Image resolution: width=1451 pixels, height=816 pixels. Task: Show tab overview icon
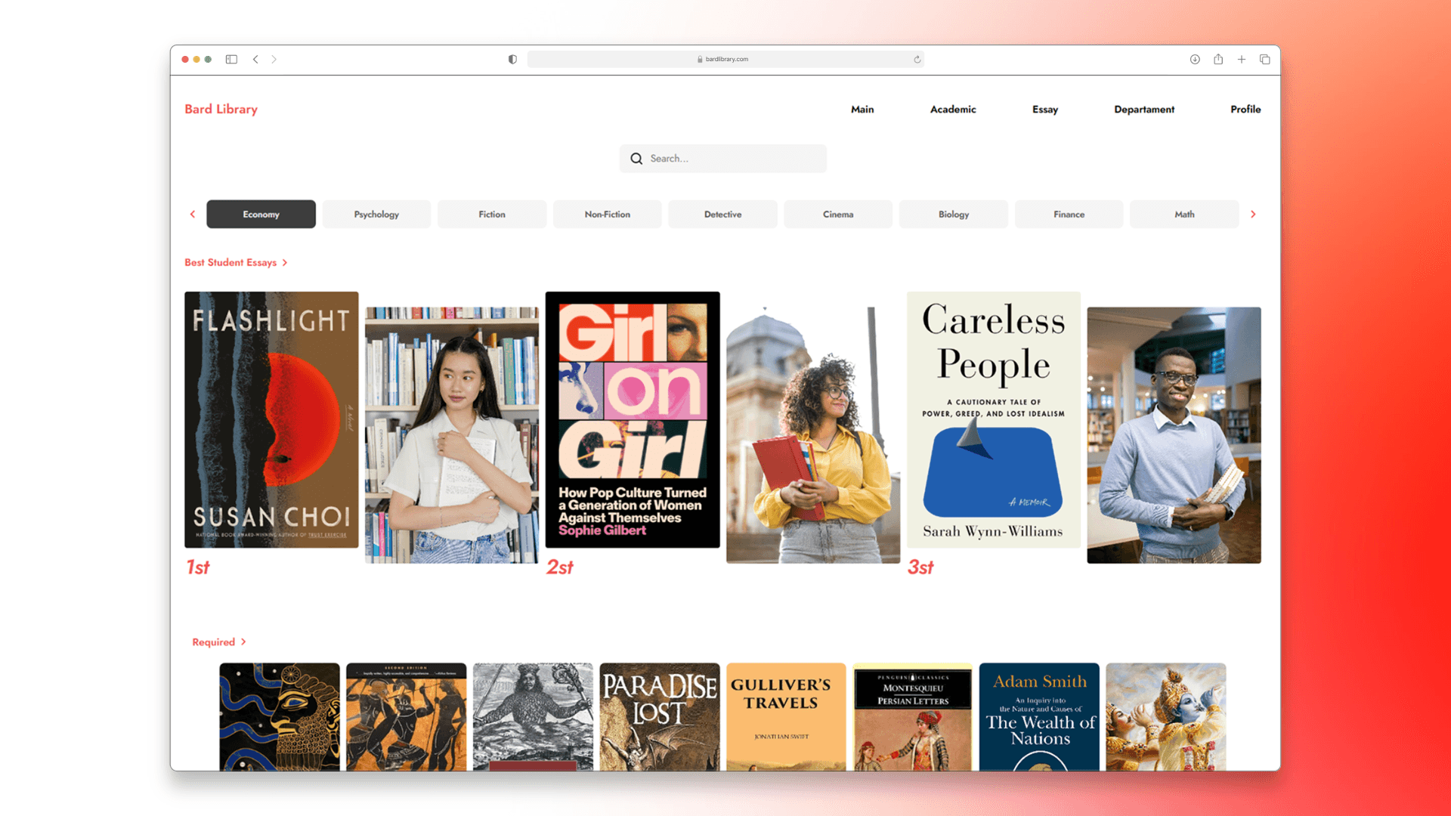tap(1264, 59)
